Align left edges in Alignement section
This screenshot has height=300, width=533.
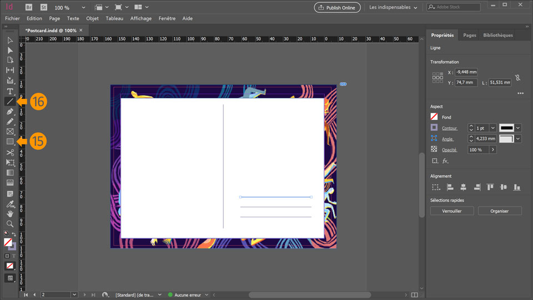click(x=450, y=187)
